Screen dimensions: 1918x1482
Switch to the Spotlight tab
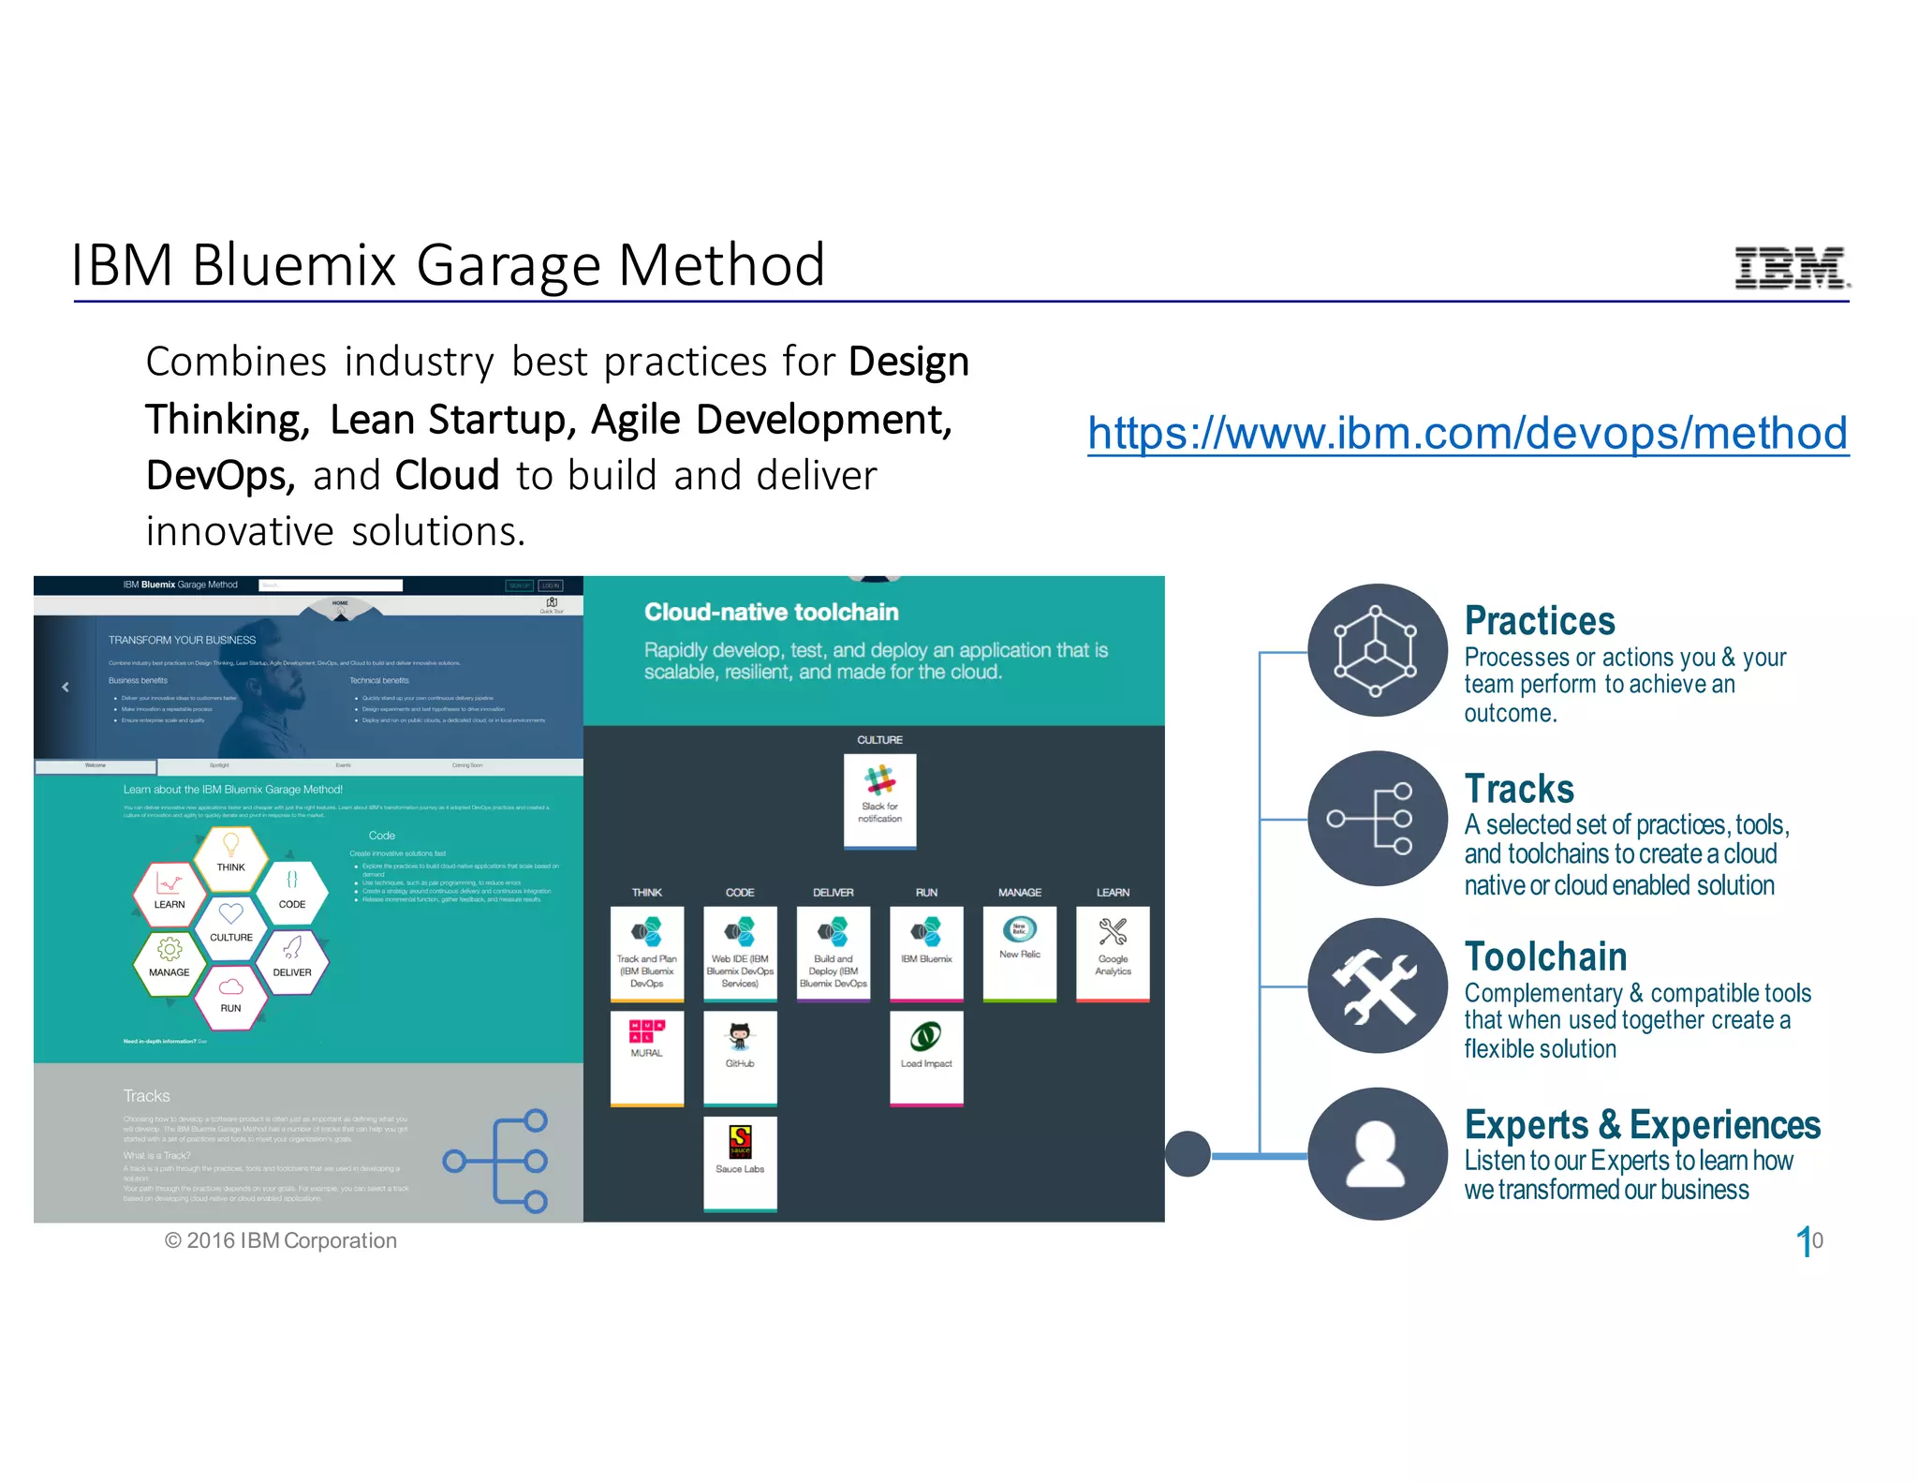pyautogui.click(x=219, y=765)
